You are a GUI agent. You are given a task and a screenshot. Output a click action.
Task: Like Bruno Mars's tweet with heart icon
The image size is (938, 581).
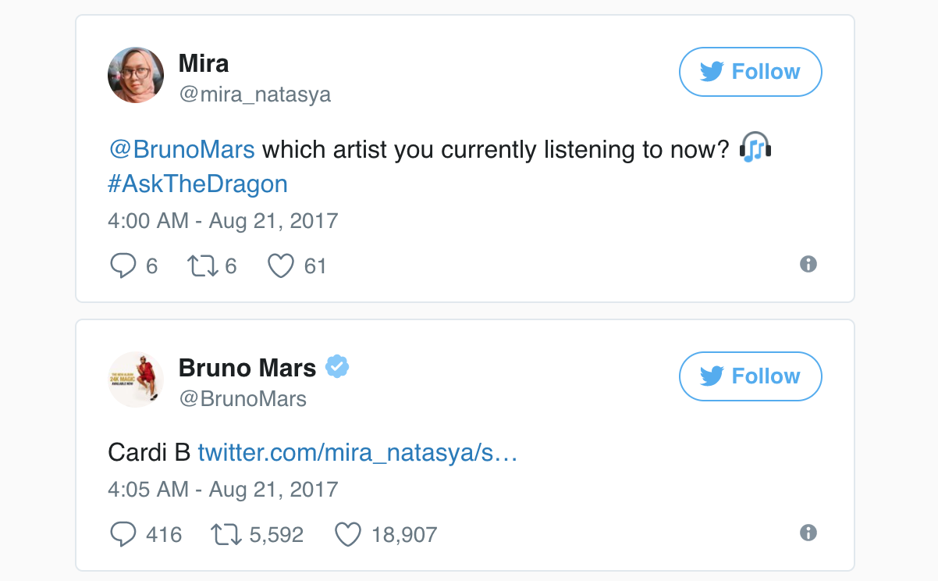(348, 535)
